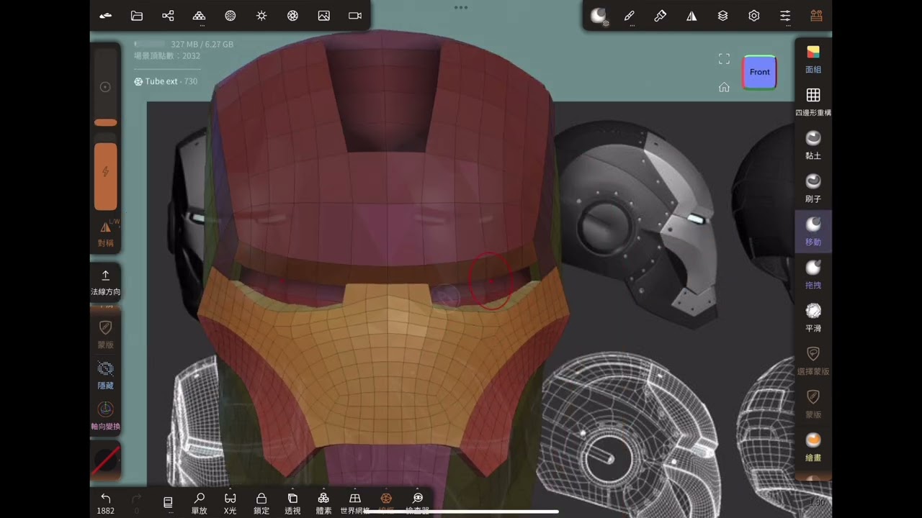Open the Lighting sun menu
Image resolution: width=922 pixels, height=518 pixels.
click(x=261, y=16)
